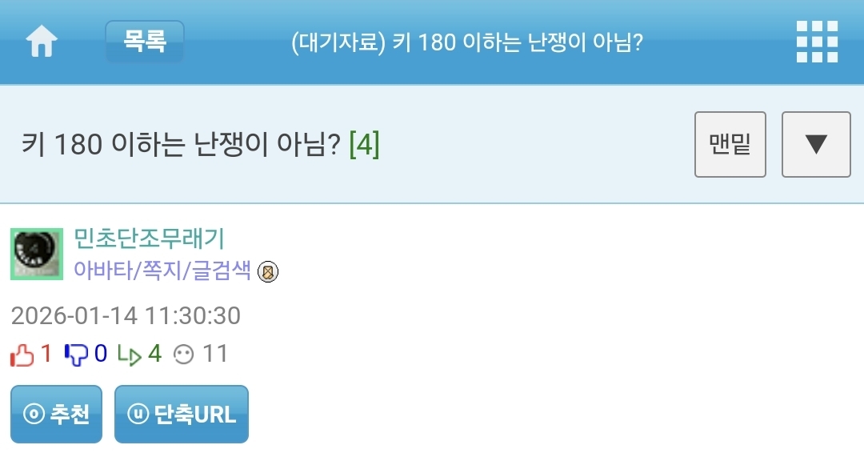The image size is (864, 469).
Task: Click the (대기자료) header title text
Action: point(467,42)
